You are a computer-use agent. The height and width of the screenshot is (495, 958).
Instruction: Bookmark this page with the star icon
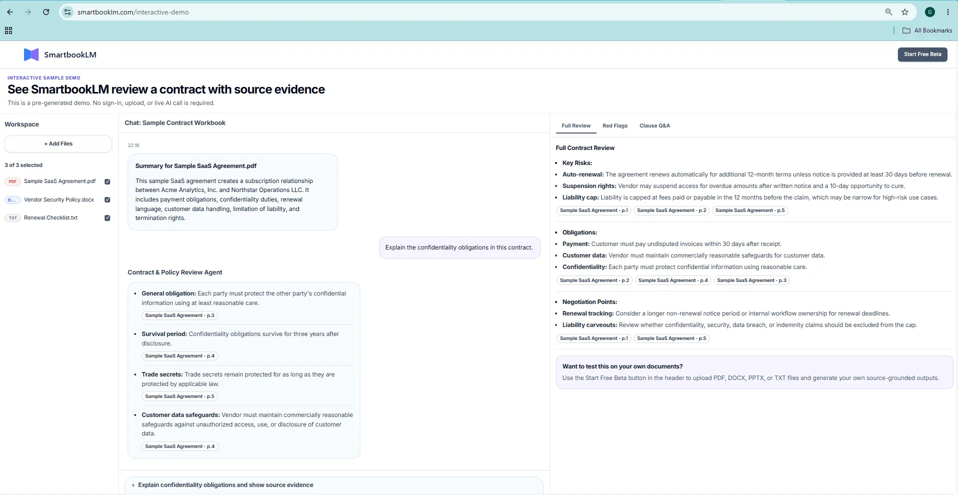(x=905, y=12)
